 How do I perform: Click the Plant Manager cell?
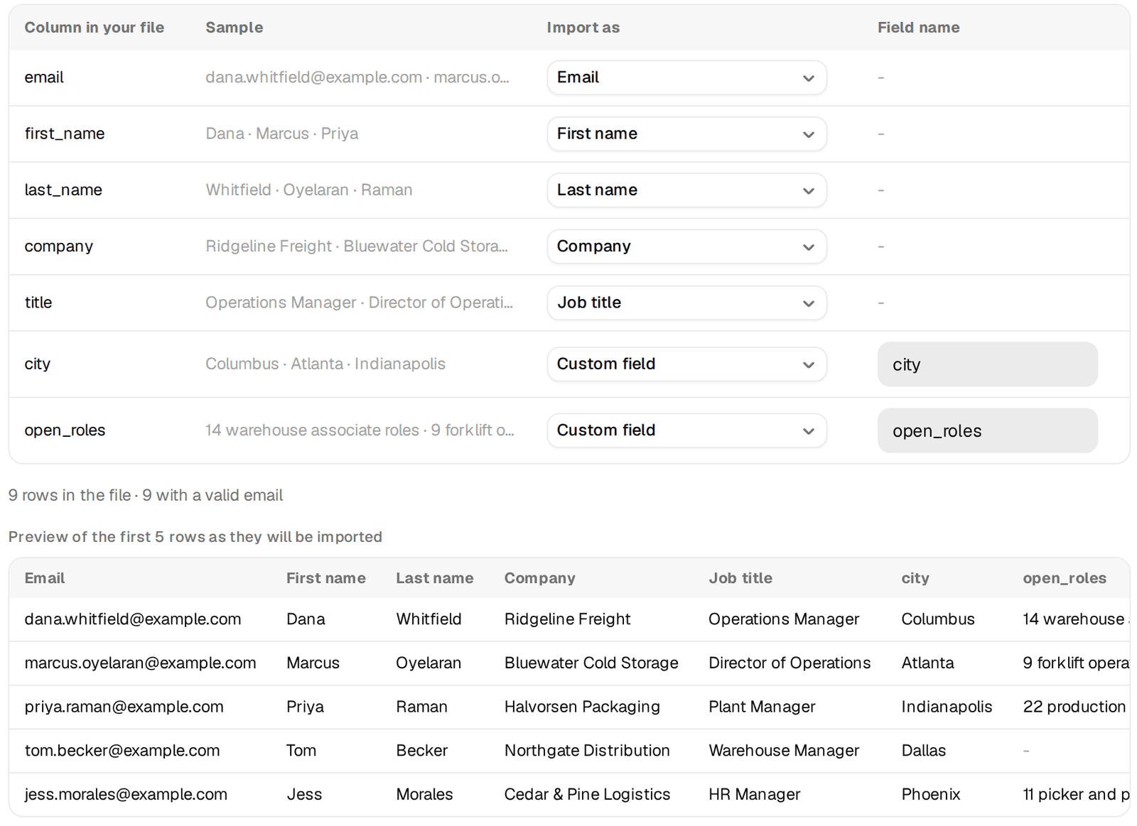[x=762, y=707]
